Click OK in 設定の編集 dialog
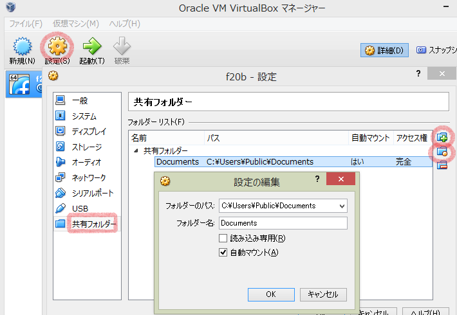The width and height of the screenshot is (457, 315). 271,294
